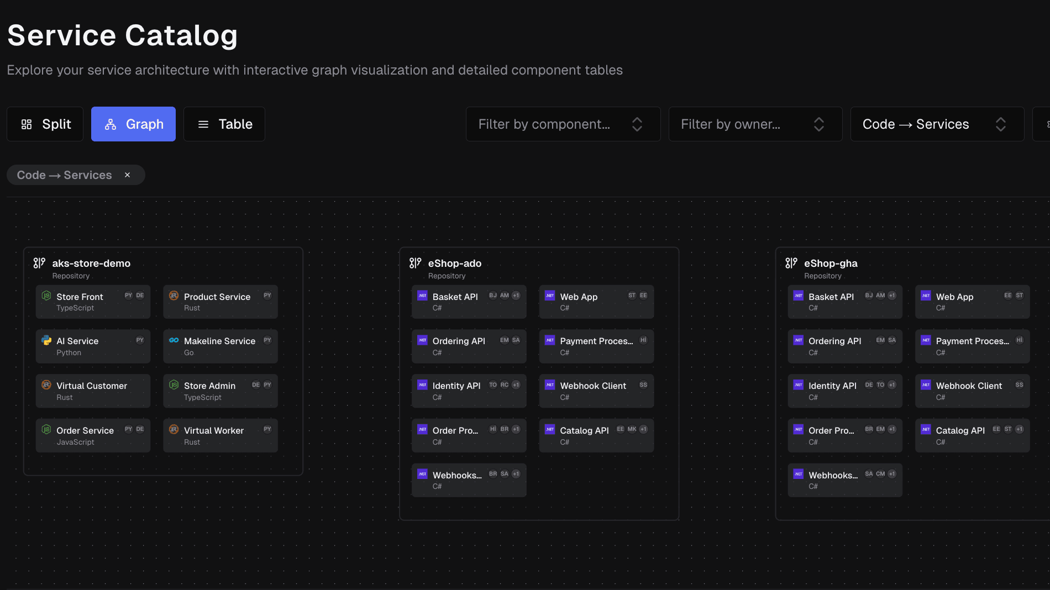Viewport: 1050px width, 590px height.
Task: Click the .NET icon on Catalog API in eShop-ado
Action: (x=549, y=429)
